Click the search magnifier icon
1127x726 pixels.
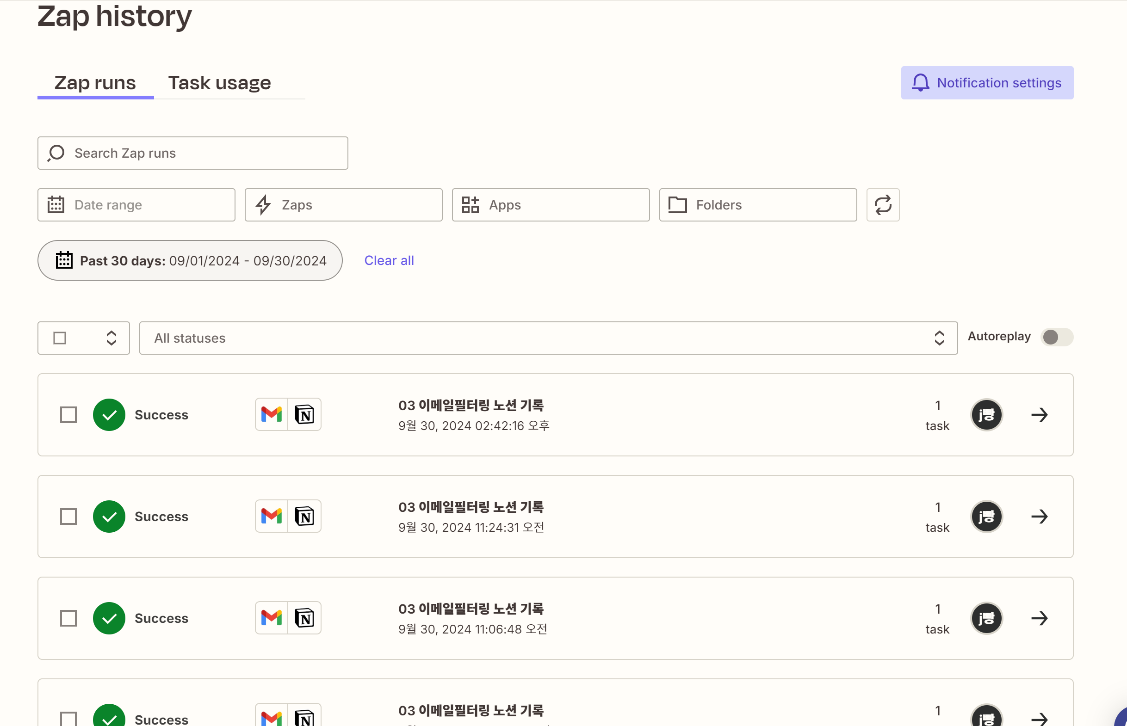click(56, 153)
